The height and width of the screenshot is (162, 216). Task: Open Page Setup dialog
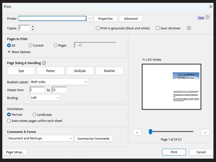pos(15,152)
